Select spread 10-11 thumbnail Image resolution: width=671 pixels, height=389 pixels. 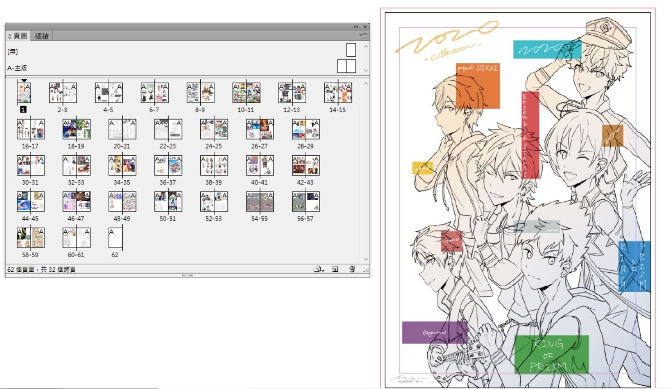(246, 93)
